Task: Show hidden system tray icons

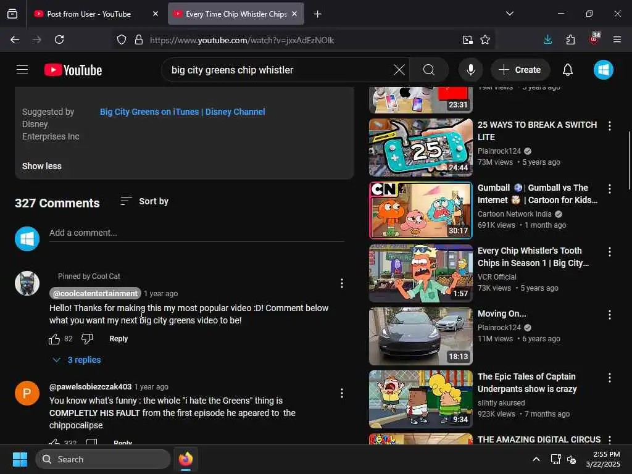Action: tap(536, 459)
